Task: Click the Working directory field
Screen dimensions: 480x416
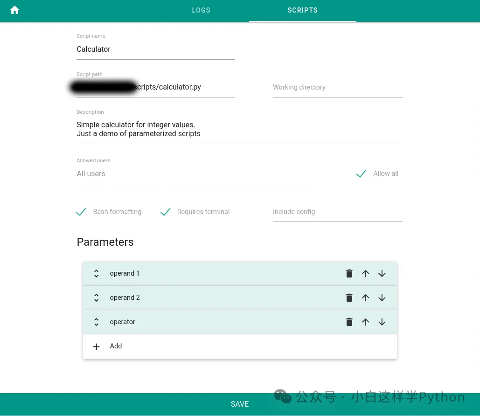Action: [337, 88]
